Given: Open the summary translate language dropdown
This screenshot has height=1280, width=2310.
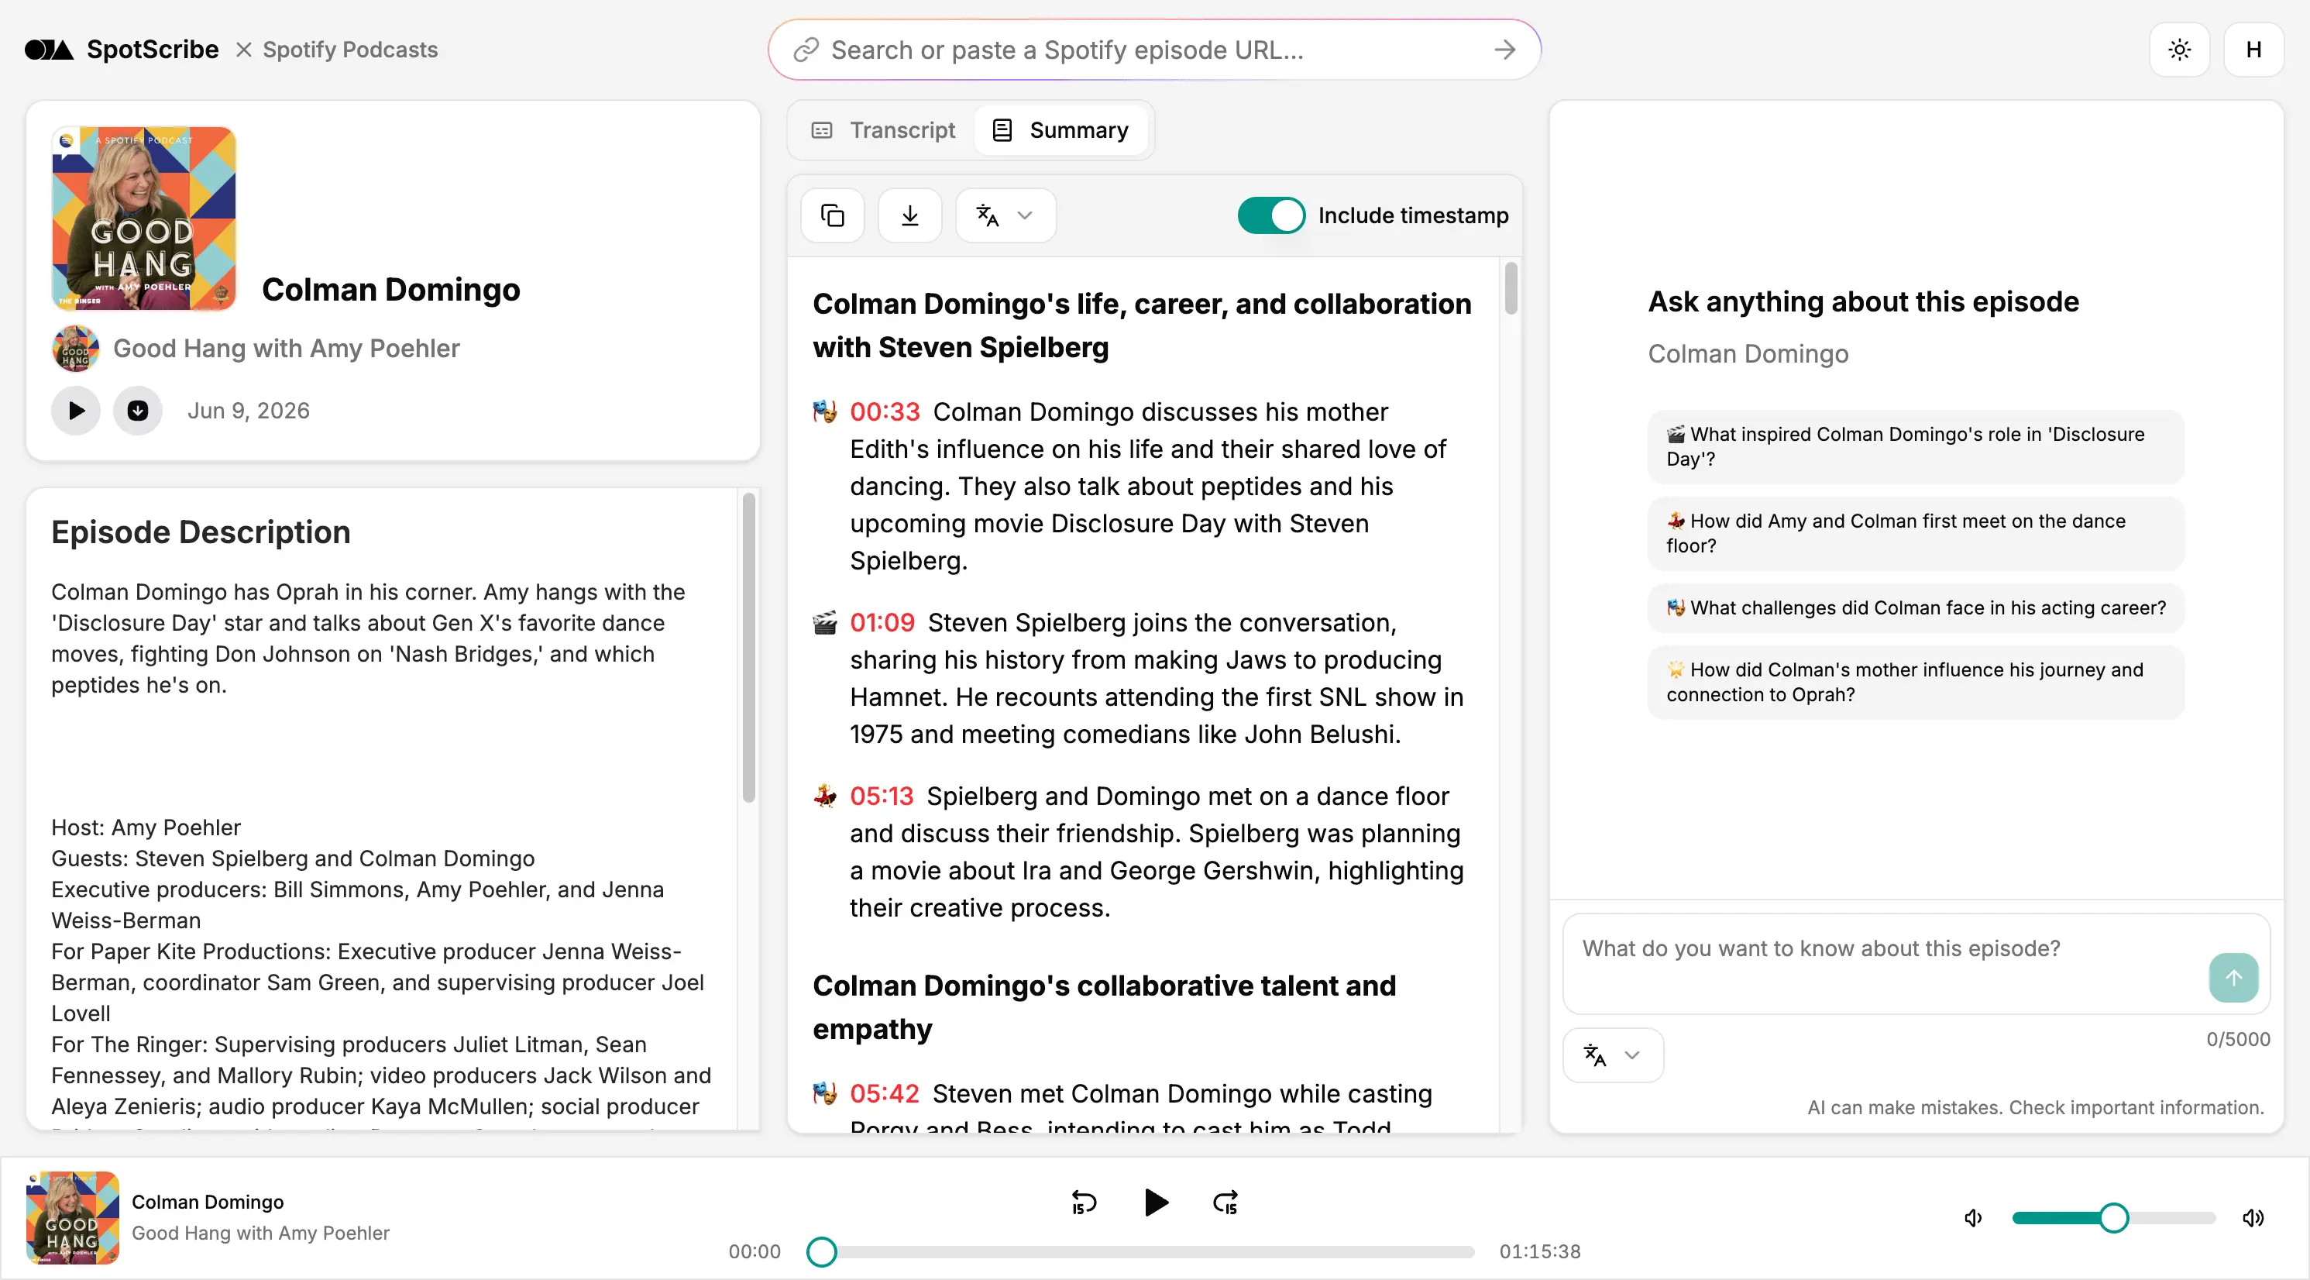Looking at the screenshot, I should coord(1005,215).
